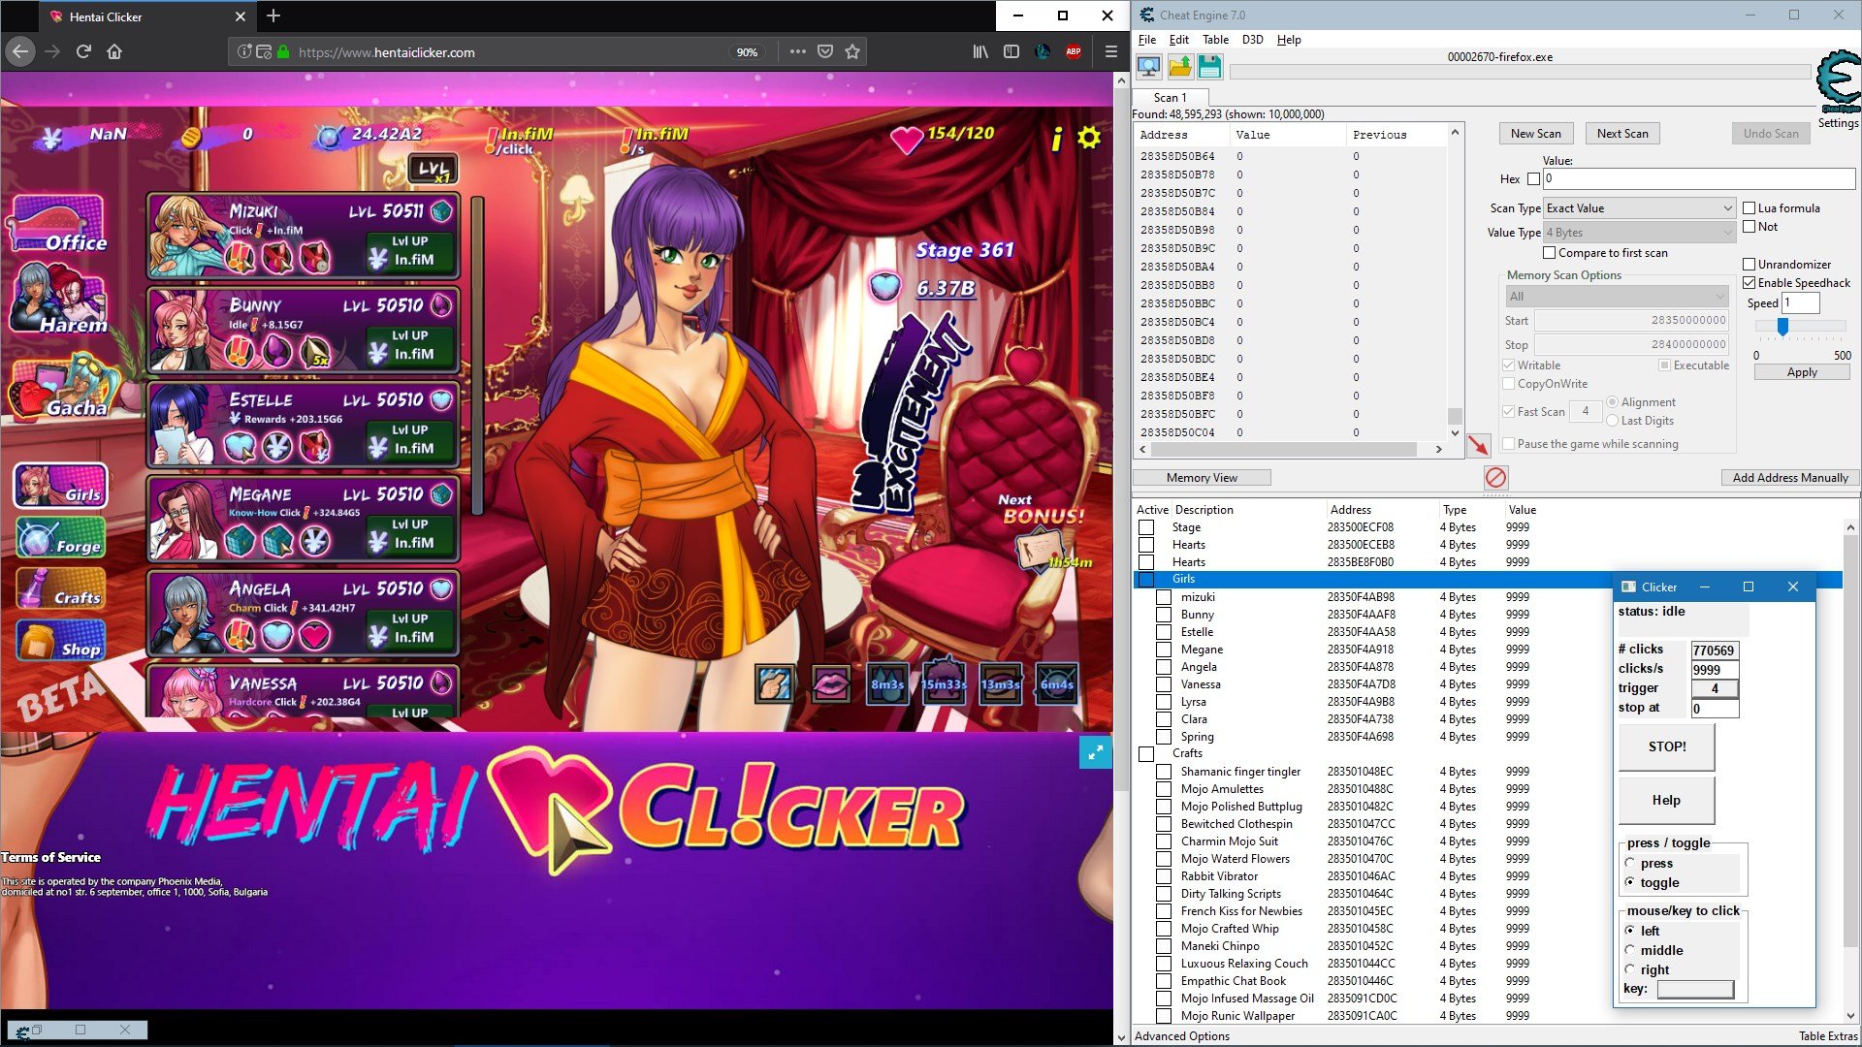Image resolution: width=1862 pixels, height=1047 pixels.
Task: Enable the Lua formula checkbox
Action: (x=1750, y=207)
